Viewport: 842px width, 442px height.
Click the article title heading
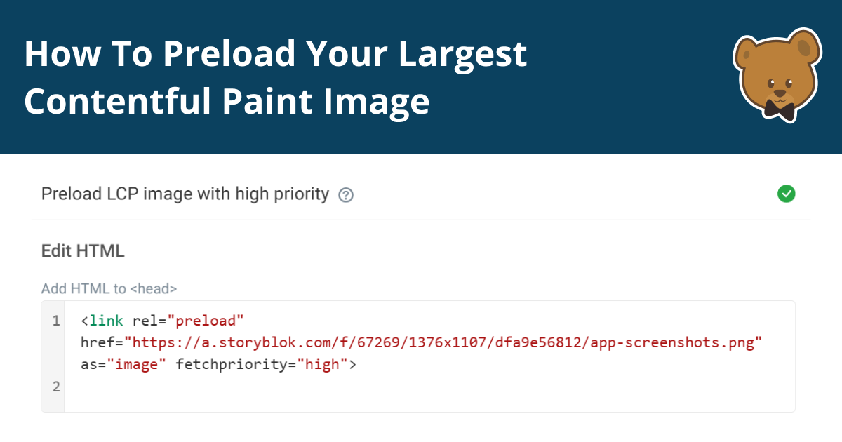click(x=275, y=77)
